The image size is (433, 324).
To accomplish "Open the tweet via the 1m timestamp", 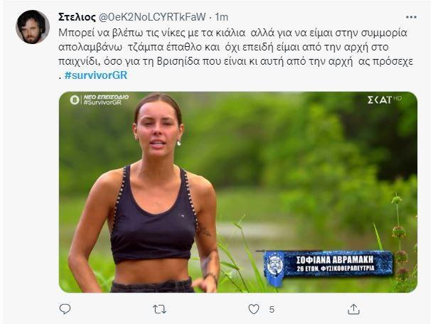I will [222, 16].
